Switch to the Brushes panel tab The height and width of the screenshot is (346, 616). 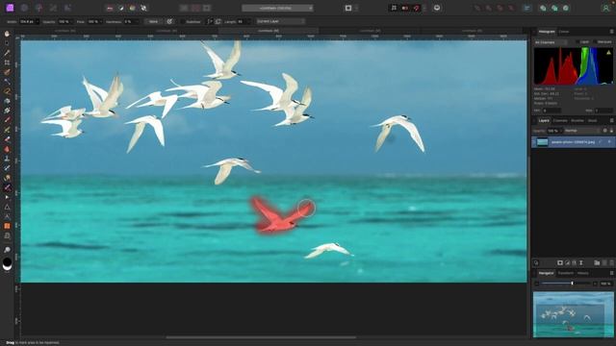tap(577, 120)
